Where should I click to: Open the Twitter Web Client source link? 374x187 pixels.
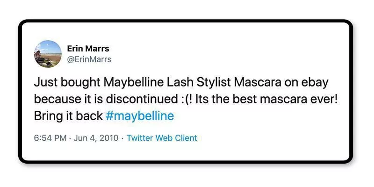[x=162, y=138]
